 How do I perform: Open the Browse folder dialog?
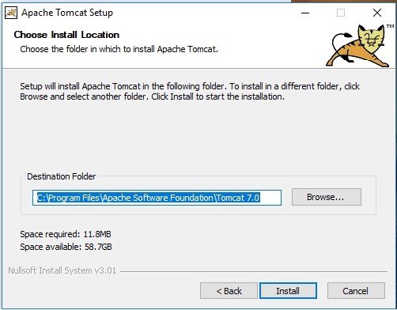(327, 197)
